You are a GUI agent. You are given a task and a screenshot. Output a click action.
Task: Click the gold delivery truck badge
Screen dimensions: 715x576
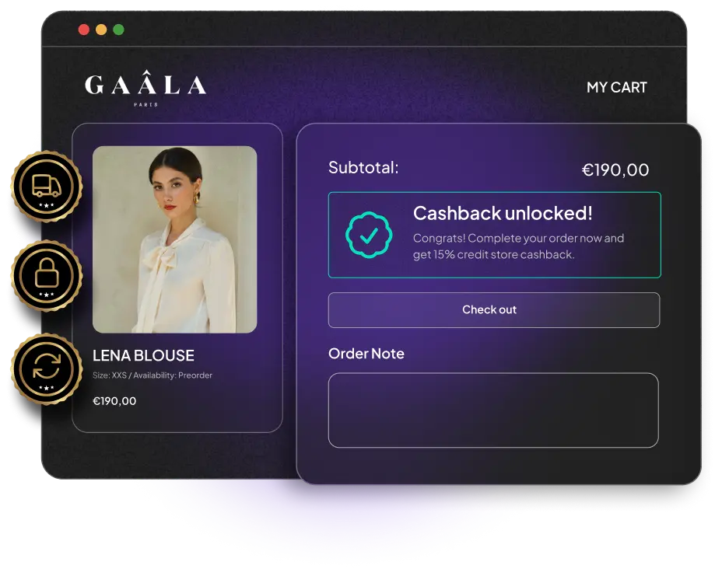(x=47, y=187)
